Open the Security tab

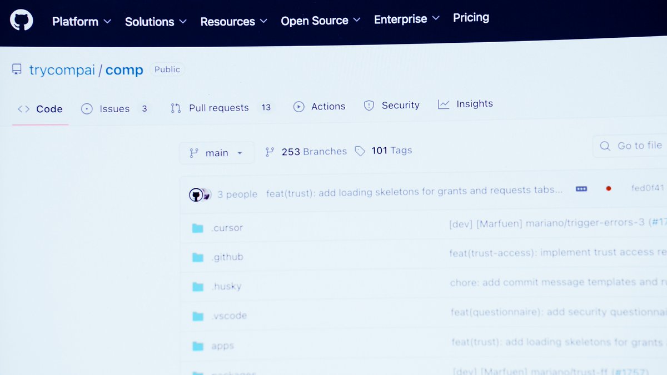coord(392,105)
